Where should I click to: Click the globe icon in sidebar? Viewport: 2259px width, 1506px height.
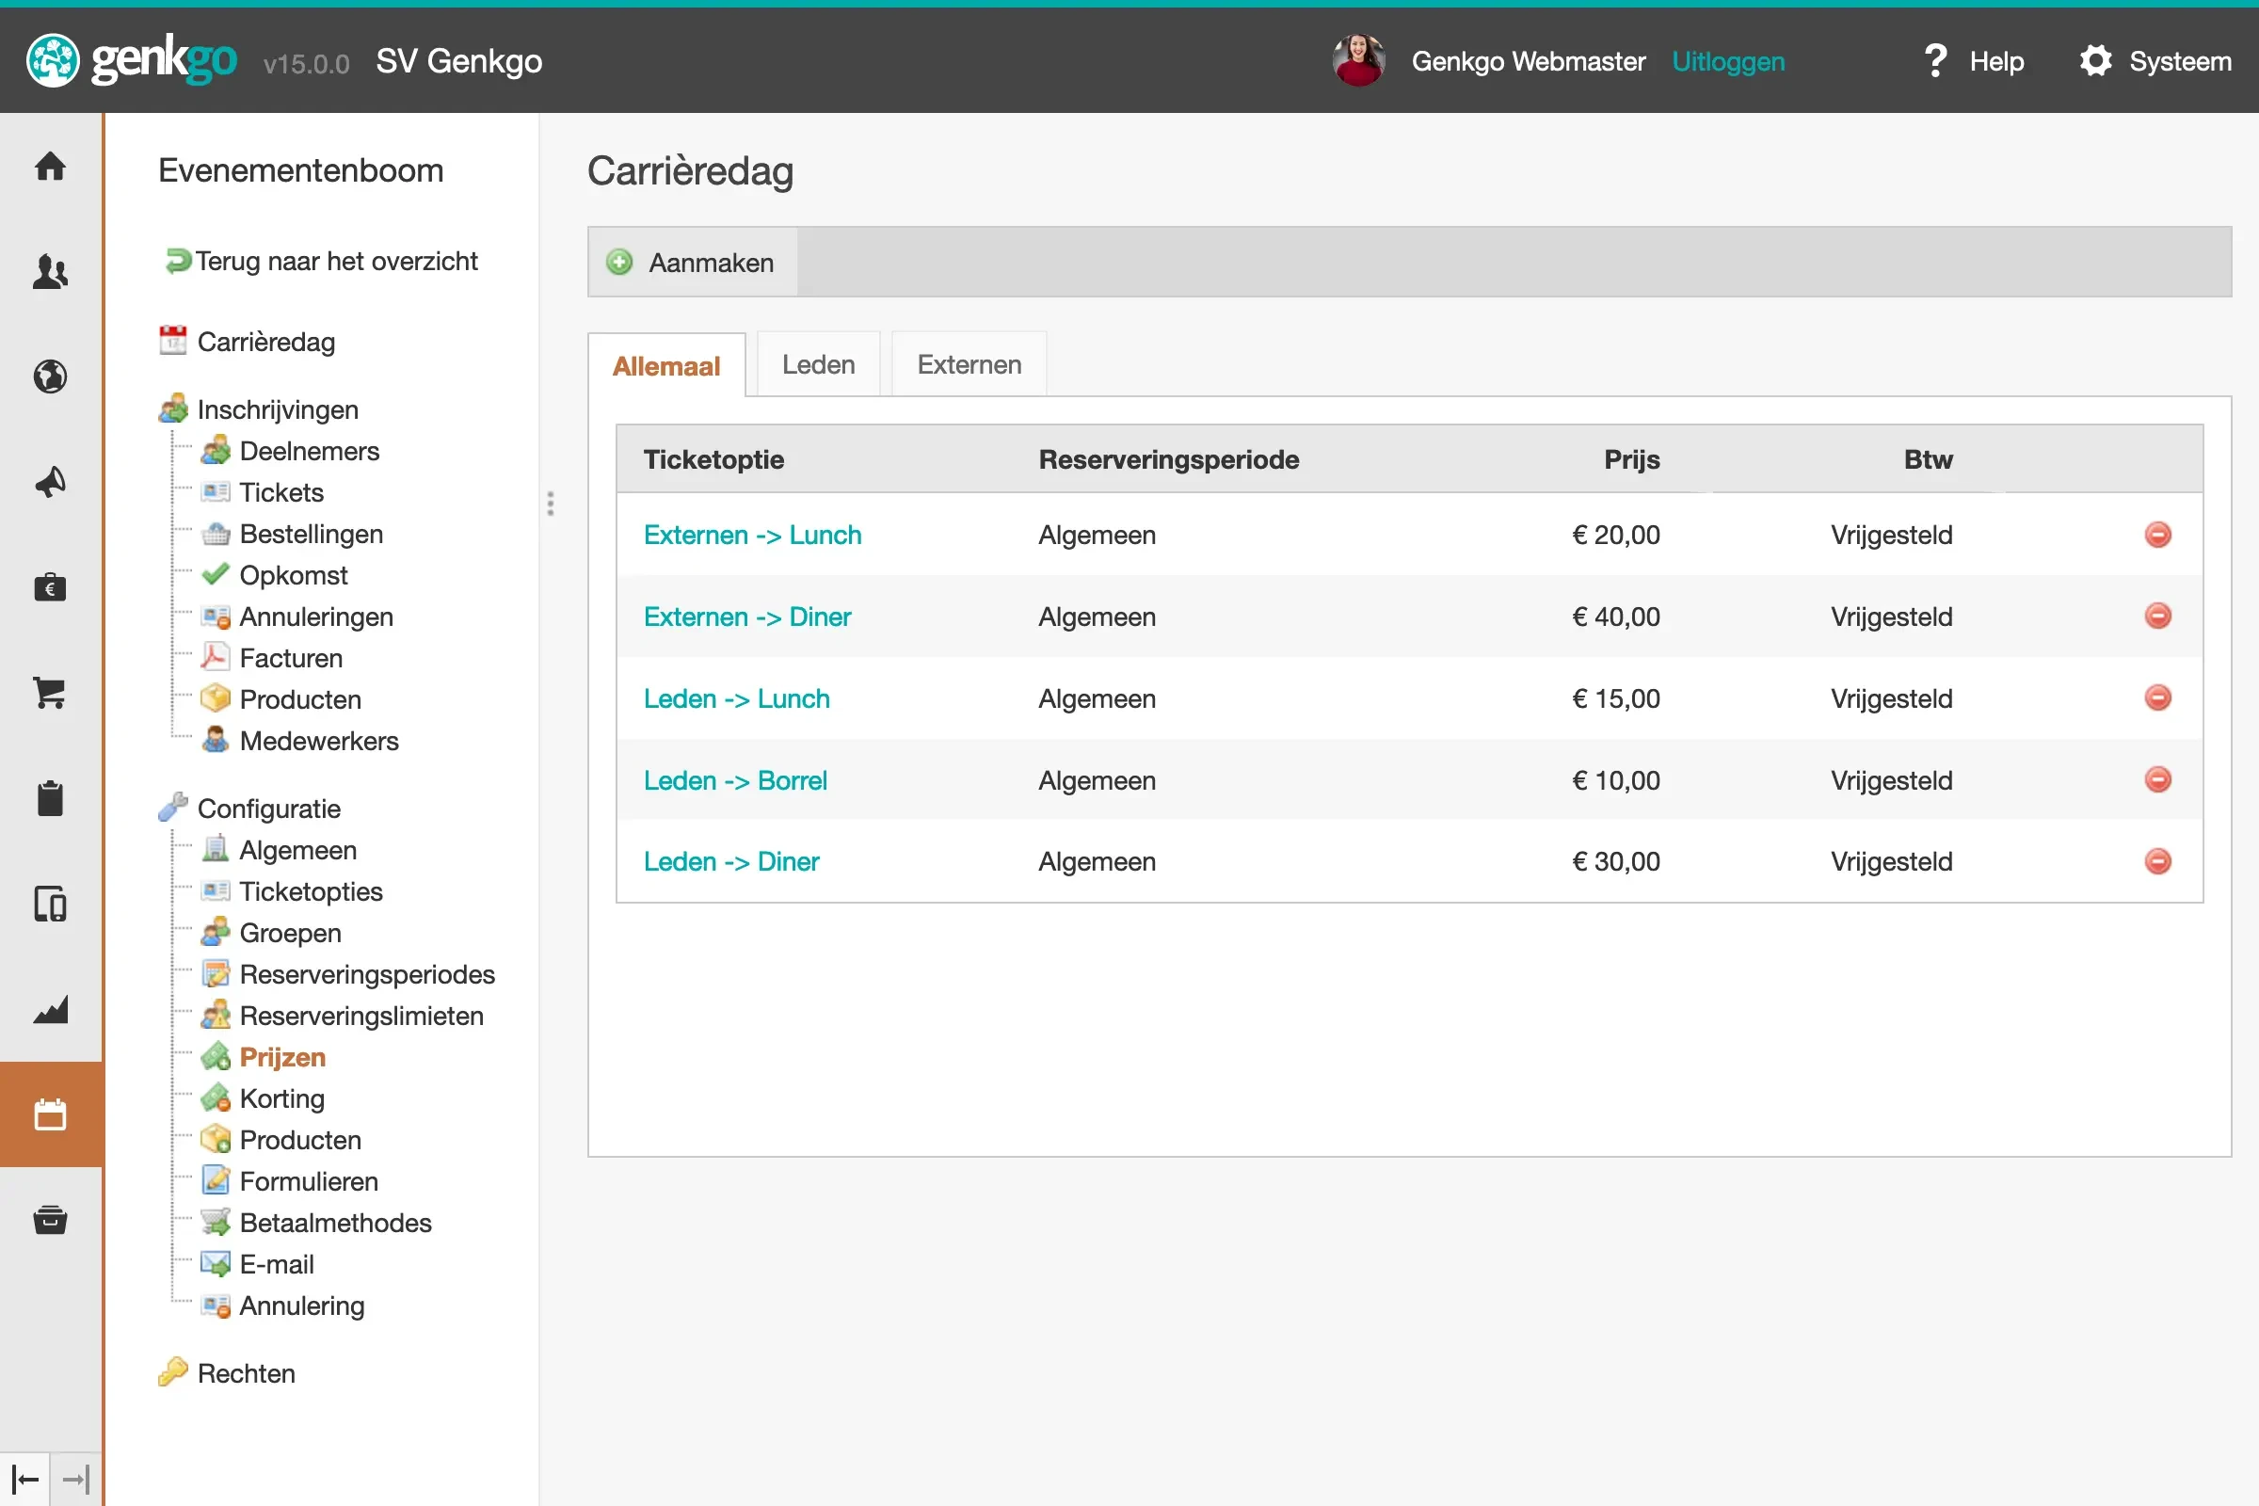click(x=50, y=376)
